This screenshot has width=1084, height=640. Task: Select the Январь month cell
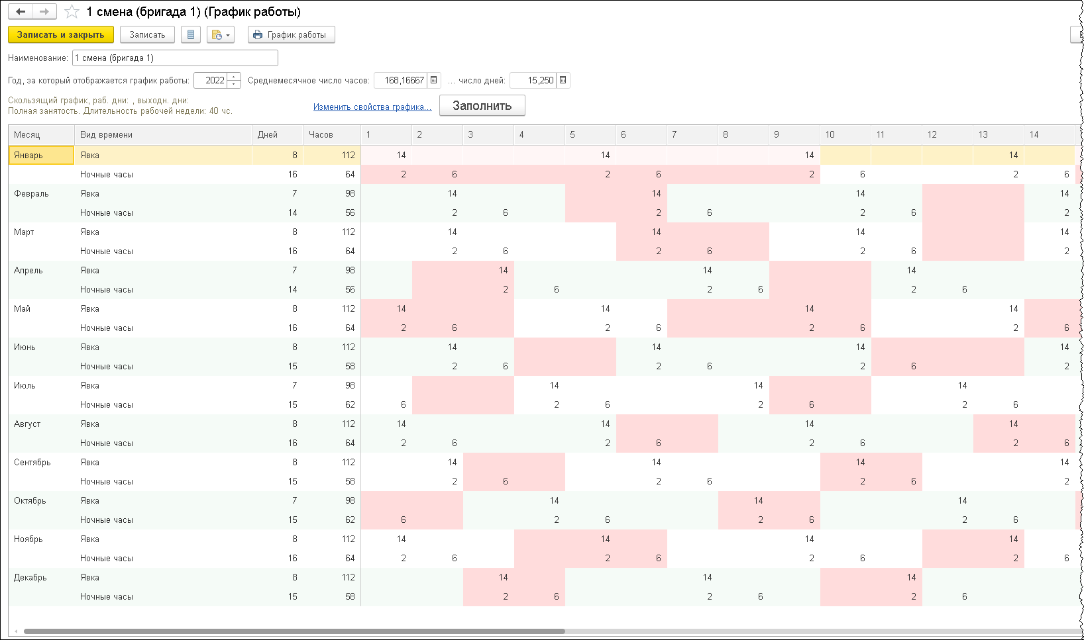click(41, 155)
